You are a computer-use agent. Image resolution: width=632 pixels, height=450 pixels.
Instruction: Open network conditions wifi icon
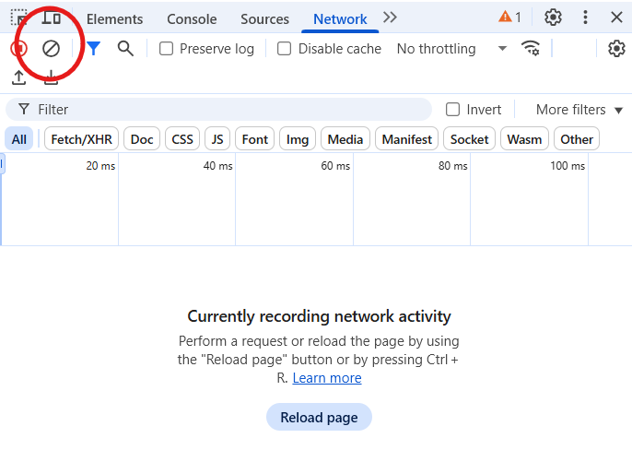[x=531, y=49]
